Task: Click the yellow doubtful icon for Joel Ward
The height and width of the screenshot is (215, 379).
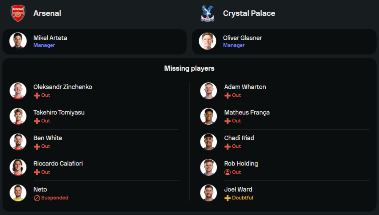Action: coord(227,198)
